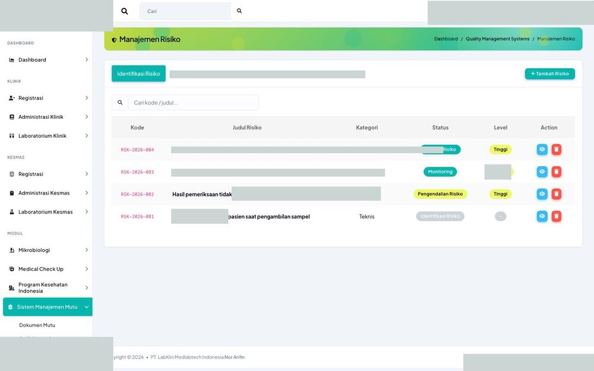Delete risk RSK-2026-001
The width and height of the screenshot is (594, 371).
556,216
